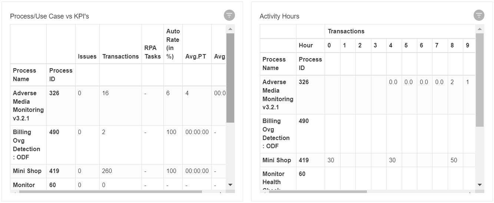Select Avg.PT column header
Image resolution: width=494 pixels, height=203 pixels.
pos(196,56)
